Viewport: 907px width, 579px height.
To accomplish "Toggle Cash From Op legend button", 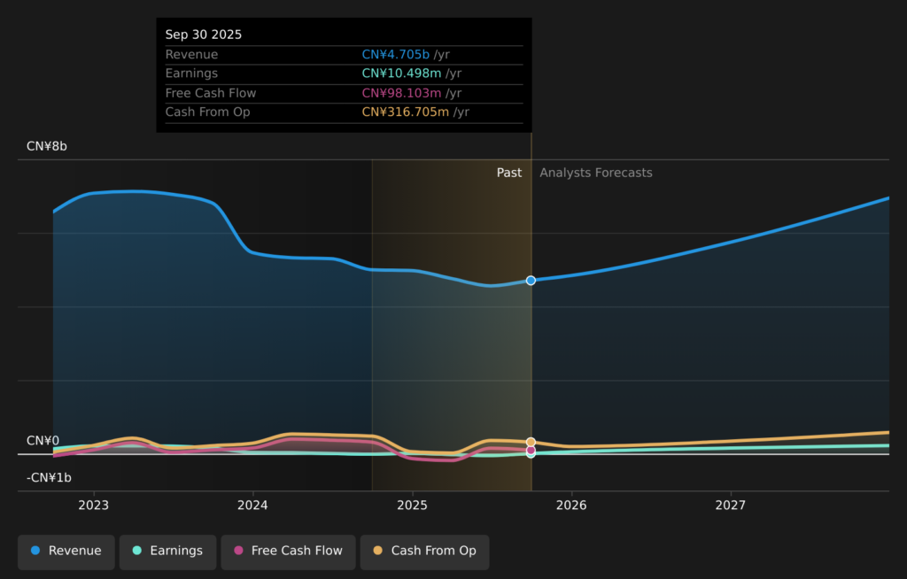I will pos(424,551).
